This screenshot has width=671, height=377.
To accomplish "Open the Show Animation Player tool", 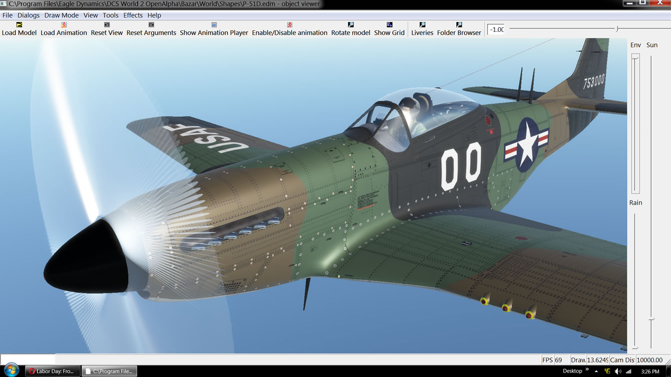I will (214, 25).
